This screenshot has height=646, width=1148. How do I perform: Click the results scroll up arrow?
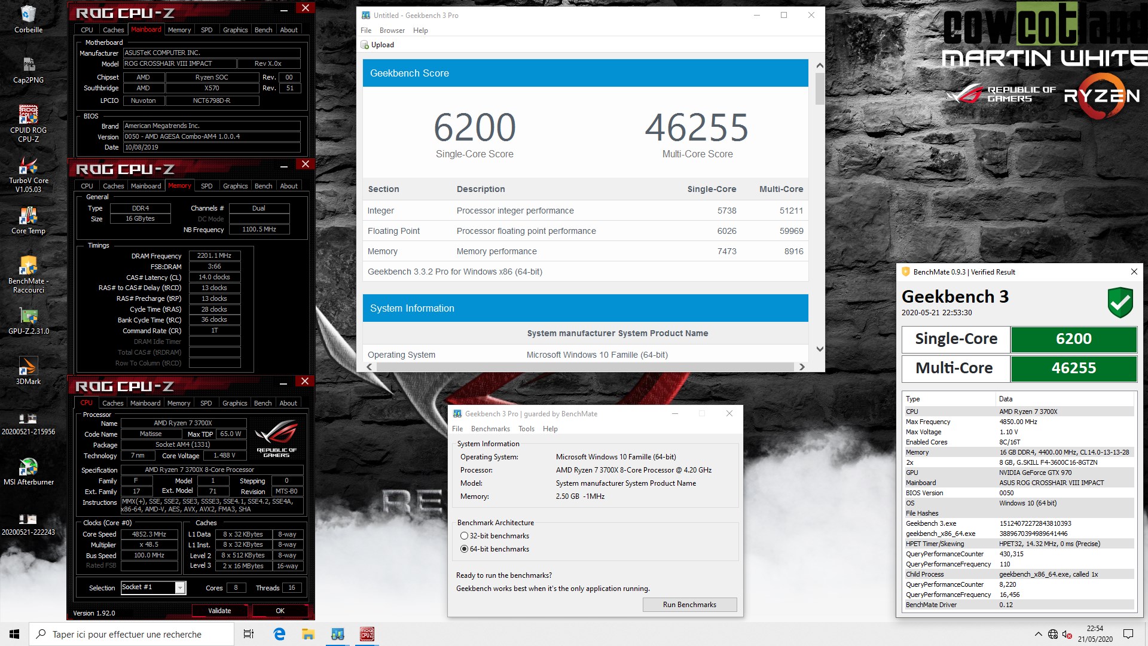pyautogui.click(x=820, y=65)
